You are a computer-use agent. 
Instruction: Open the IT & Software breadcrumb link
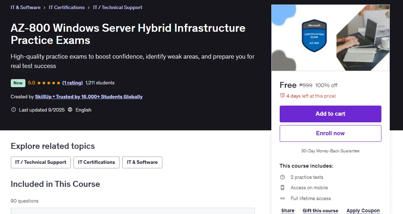[25, 7]
